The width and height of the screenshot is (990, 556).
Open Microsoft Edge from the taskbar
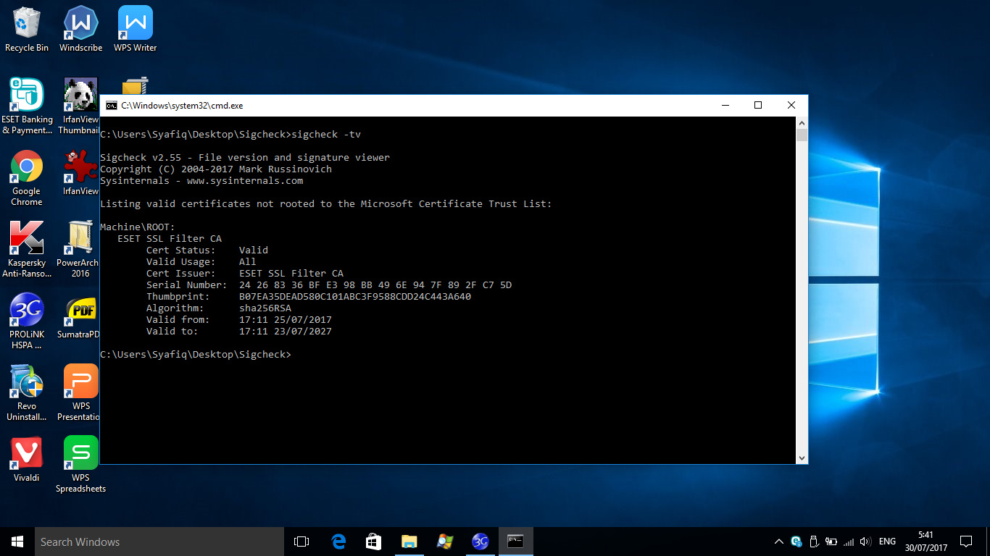(338, 542)
